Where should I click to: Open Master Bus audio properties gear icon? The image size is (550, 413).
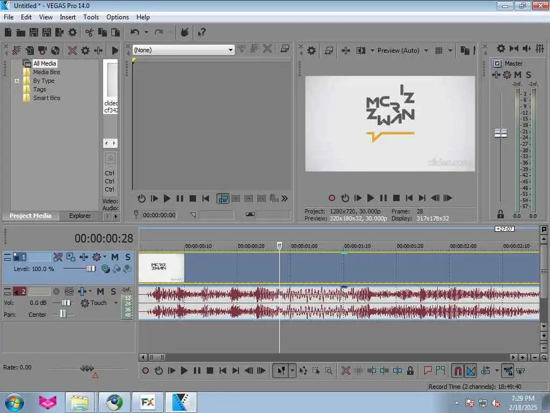[x=501, y=48]
